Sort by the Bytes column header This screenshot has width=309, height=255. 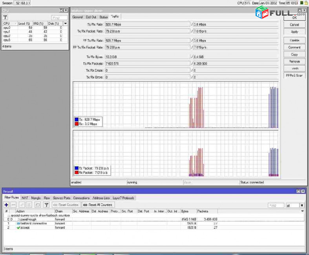pyautogui.click(x=188, y=211)
